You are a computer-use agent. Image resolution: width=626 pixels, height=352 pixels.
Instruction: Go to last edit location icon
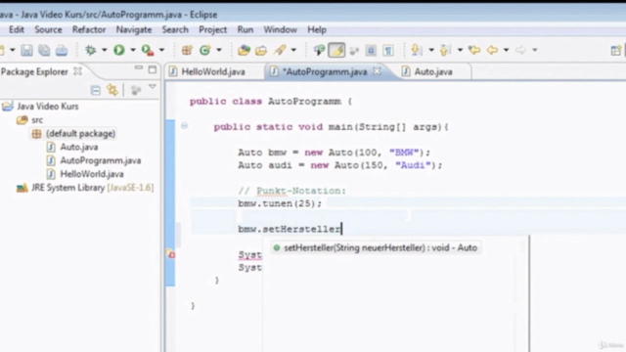click(474, 50)
